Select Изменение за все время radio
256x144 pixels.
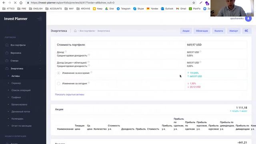[x=59, y=73]
